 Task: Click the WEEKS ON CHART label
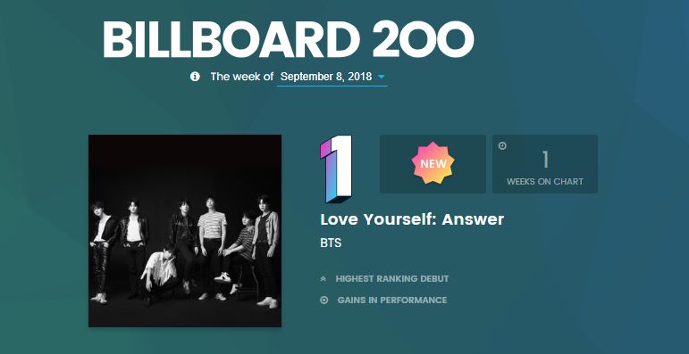(545, 182)
